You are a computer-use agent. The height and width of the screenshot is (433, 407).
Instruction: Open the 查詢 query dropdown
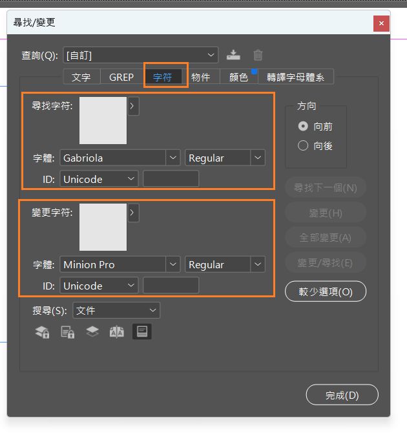click(141, 55)
